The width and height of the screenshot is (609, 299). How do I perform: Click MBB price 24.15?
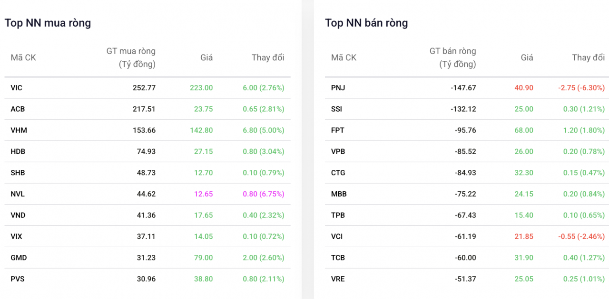(524, 194)
